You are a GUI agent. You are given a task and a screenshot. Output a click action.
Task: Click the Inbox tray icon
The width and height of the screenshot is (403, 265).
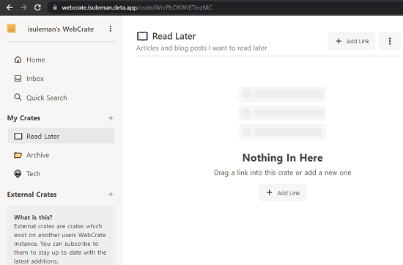[x=18, y=79]
